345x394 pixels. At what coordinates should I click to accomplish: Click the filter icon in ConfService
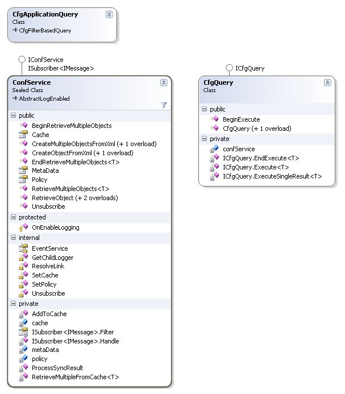point(164,105)
